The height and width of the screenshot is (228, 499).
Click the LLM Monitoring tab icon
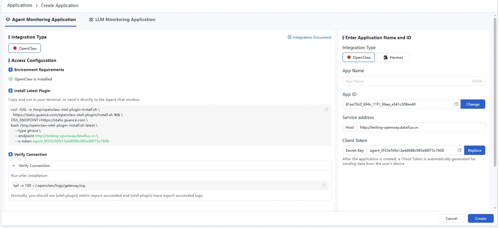click(91, 19)
